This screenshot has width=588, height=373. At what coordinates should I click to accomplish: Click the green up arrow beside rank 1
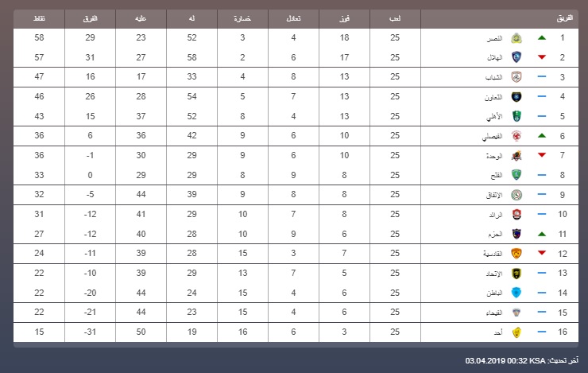tap(541, 38)
